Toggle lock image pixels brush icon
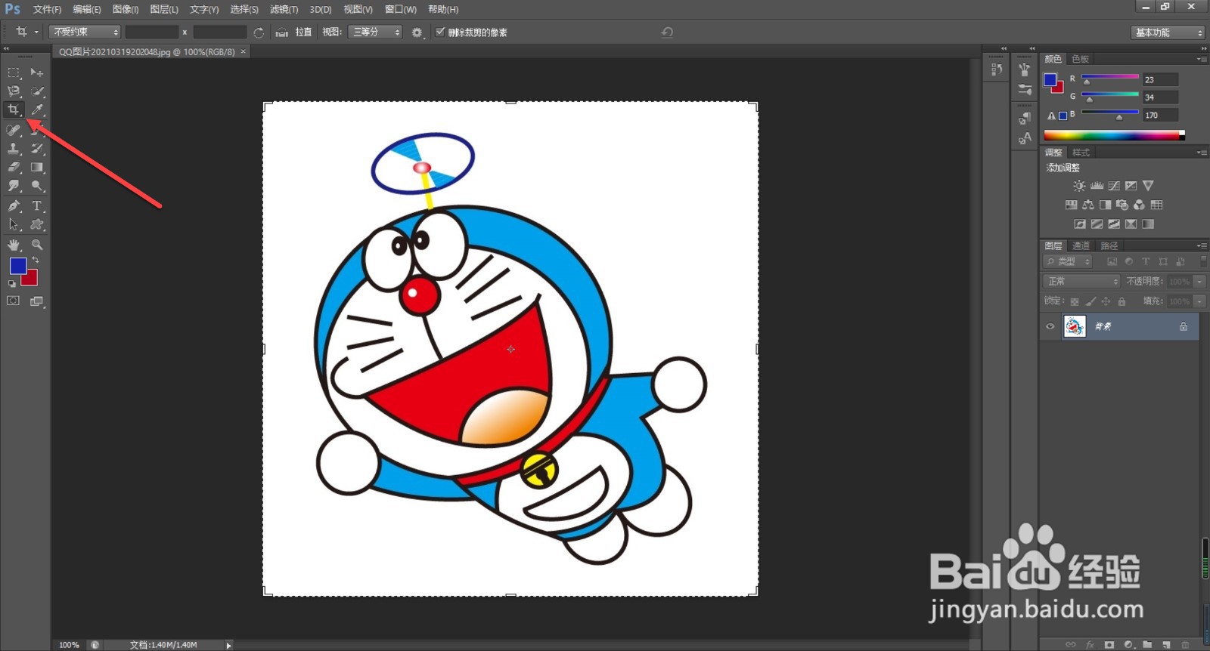 click(1091, 301)
